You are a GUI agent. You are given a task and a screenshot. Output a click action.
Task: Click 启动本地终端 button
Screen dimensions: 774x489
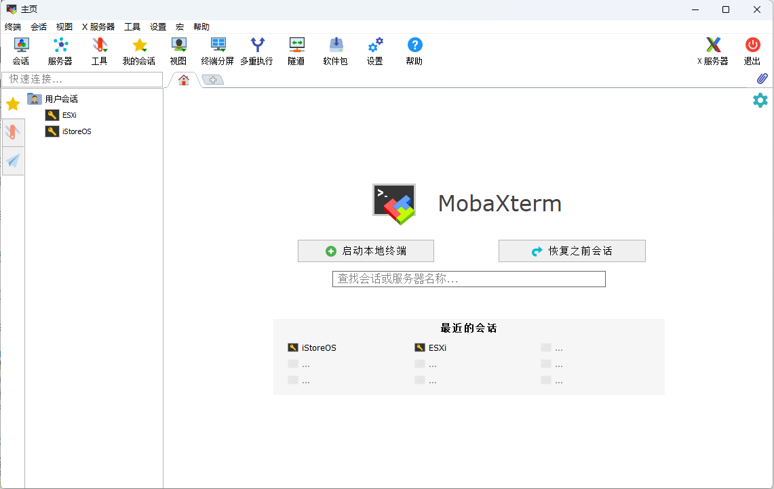366,251
